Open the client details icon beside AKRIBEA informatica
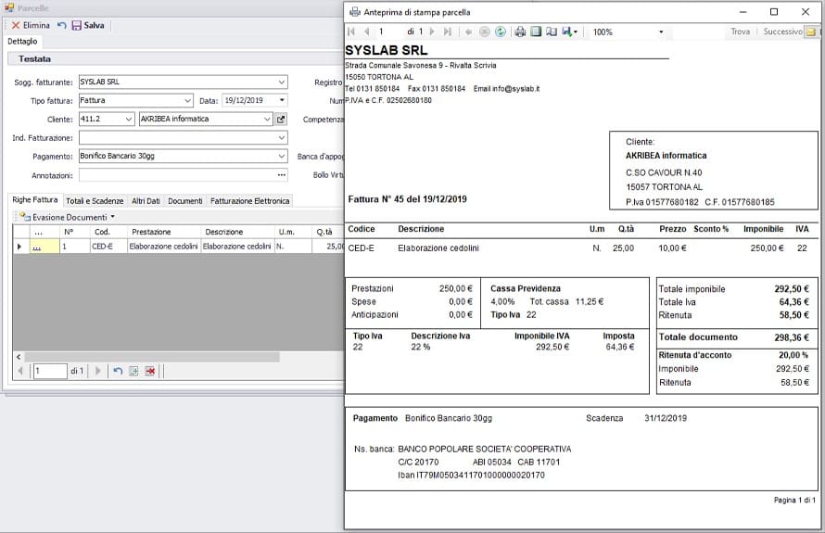This screenshot has height=533, width=825. point(282,120)
